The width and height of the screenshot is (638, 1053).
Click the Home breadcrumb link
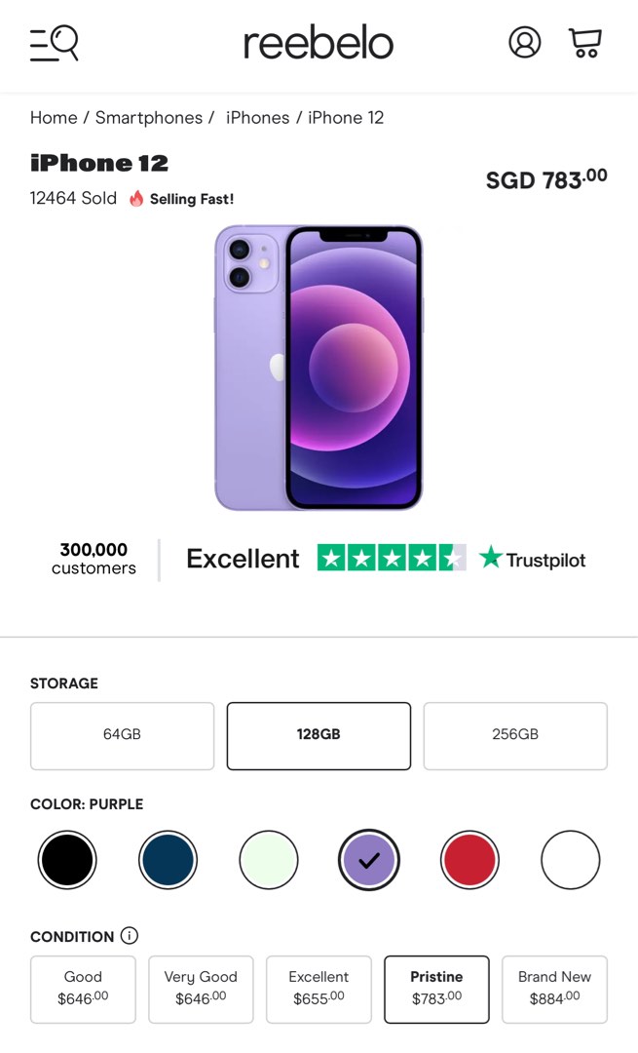point(54,117)
